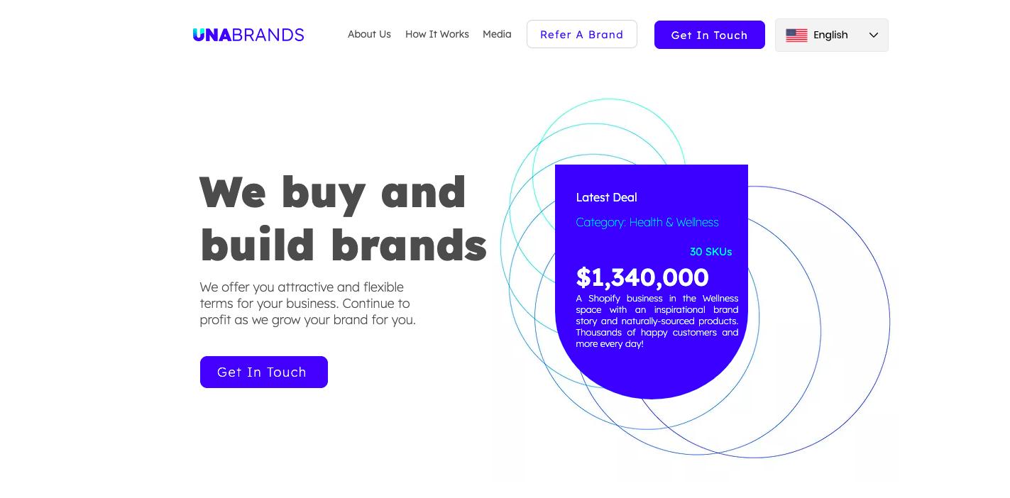Screen dimensions: 1010x498
Task: Click header Get In Touch button
Action: click(710, 35)
